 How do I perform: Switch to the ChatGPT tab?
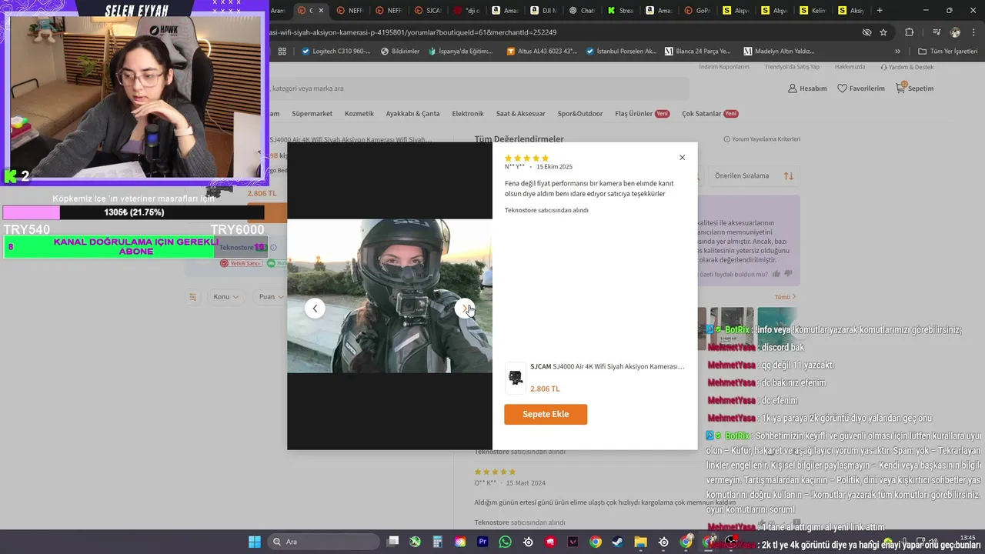tap(581, 10)
